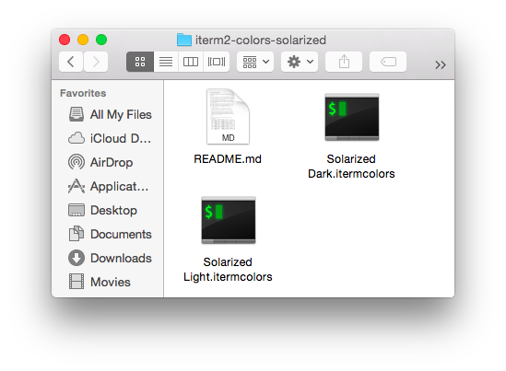This screenshot has height=371, width=506.
Task: Select the README.md file
Action: click(228, 127)
